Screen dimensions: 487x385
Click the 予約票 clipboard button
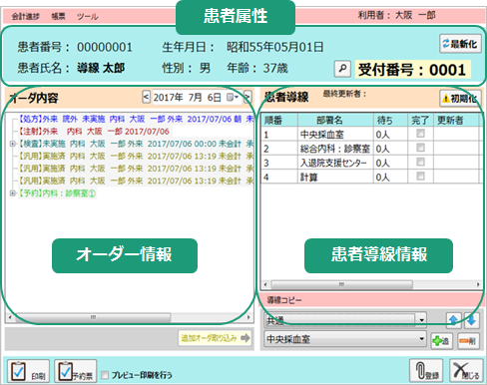[76, 371]
